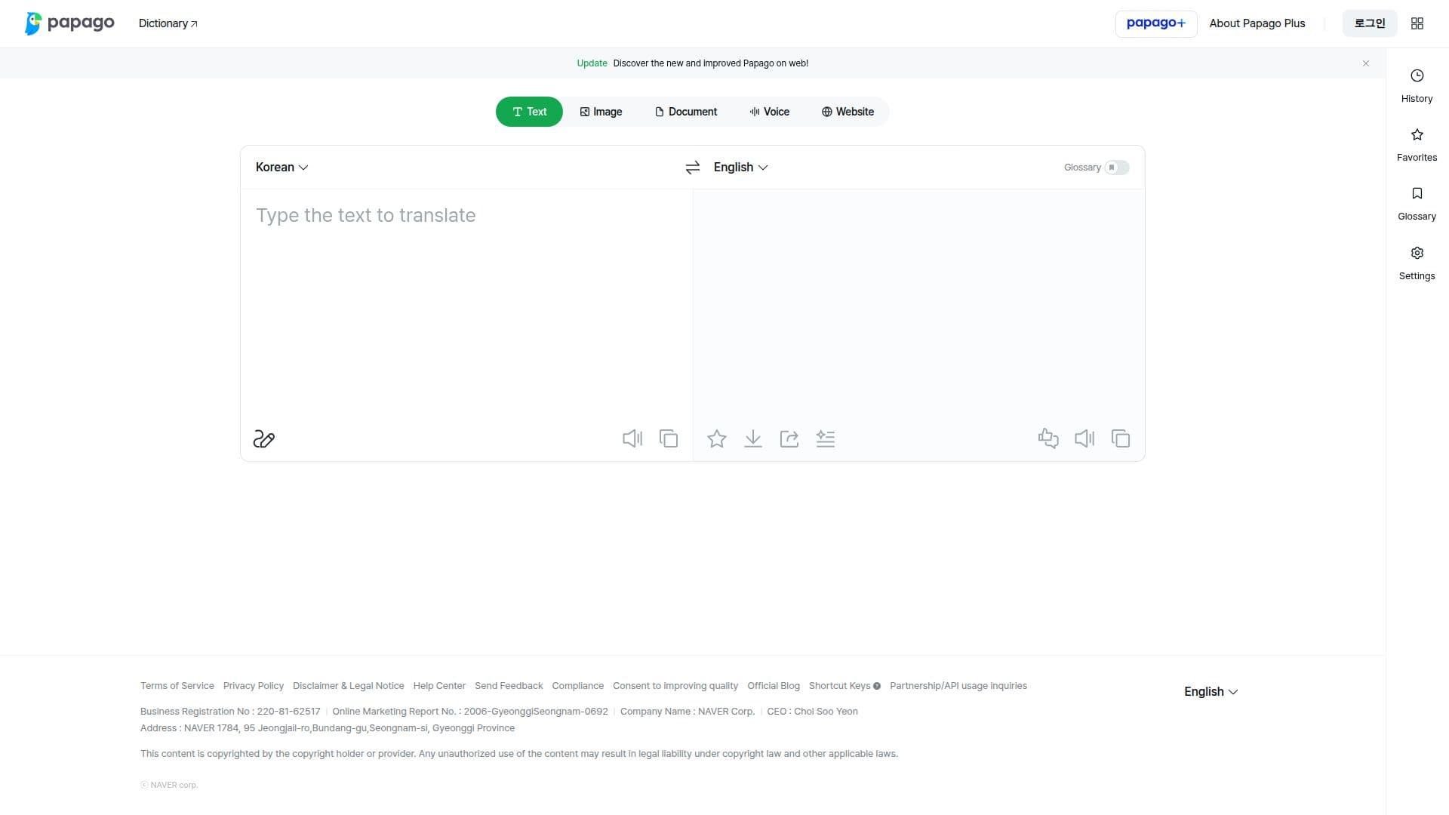Screen dimensions: 1449x815
Task: Open the Send Feedback link
Action: (509, 686)
